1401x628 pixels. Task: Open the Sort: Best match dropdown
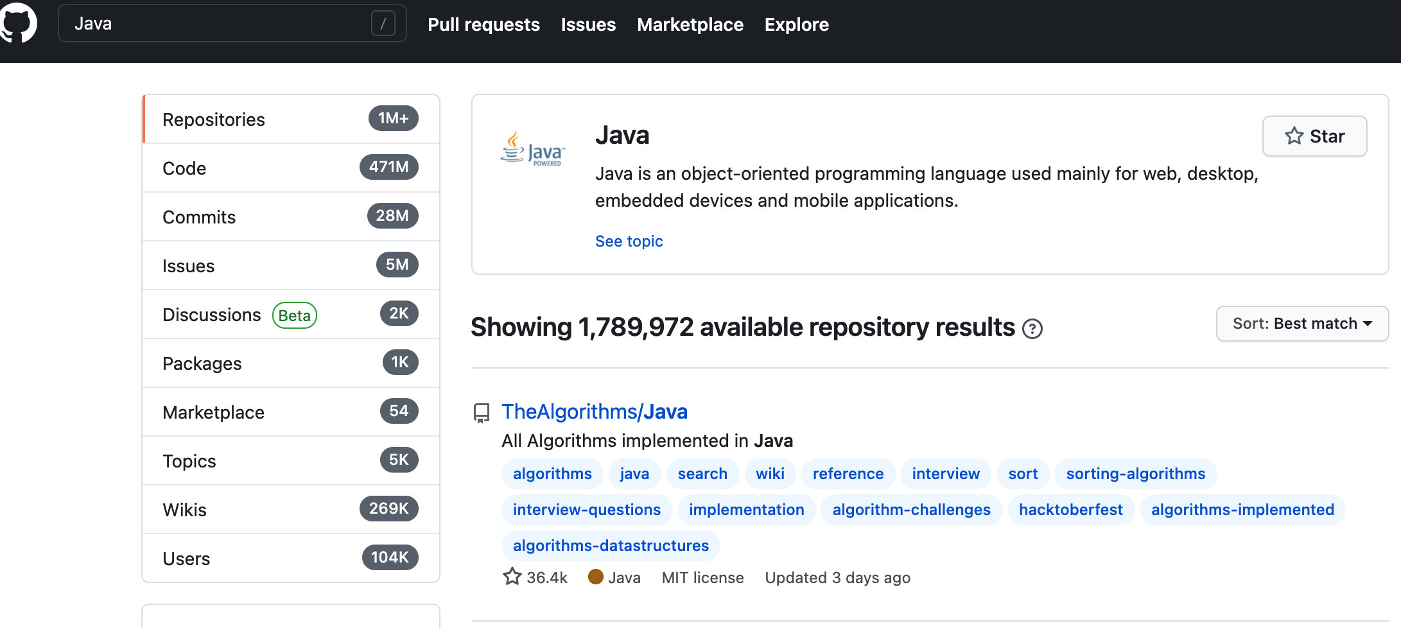point(1302,324)
